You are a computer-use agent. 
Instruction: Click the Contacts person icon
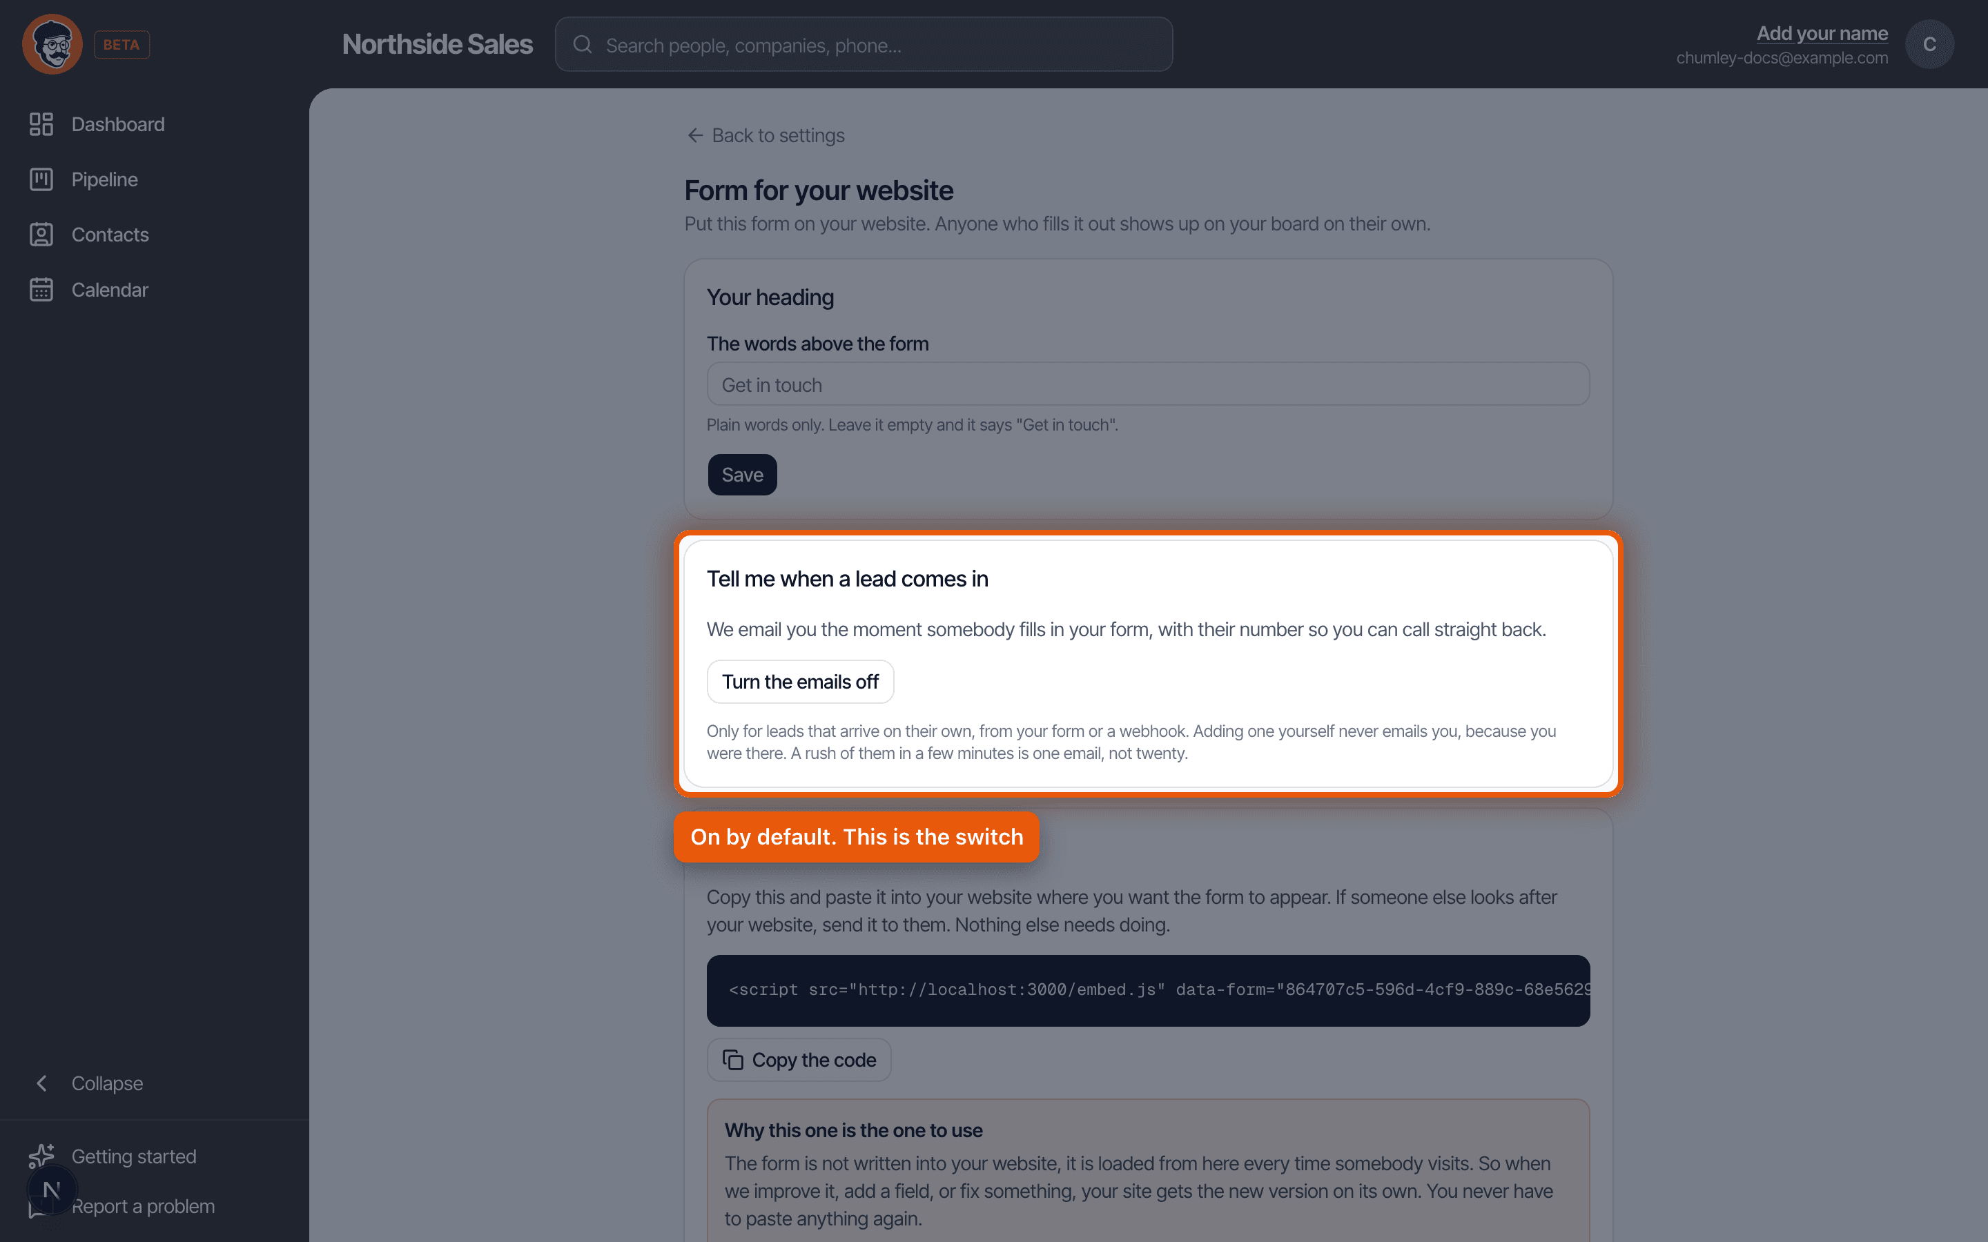41,234
